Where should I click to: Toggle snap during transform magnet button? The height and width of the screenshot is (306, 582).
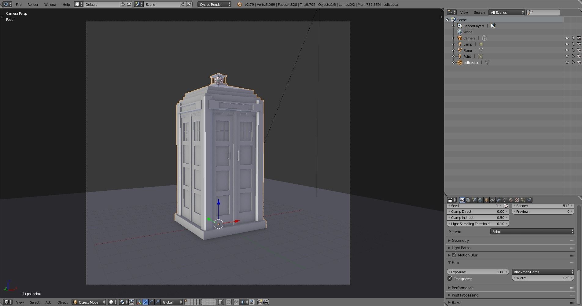click(x=236, y=302)
